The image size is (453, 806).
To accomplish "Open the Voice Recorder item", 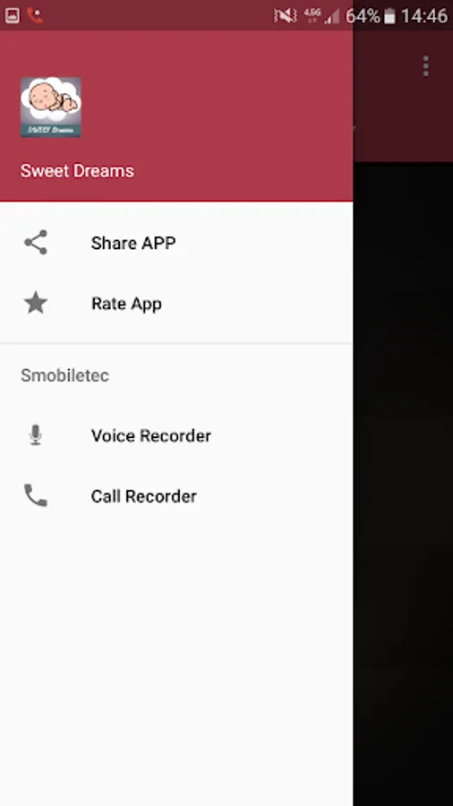I will coord(176,435).
